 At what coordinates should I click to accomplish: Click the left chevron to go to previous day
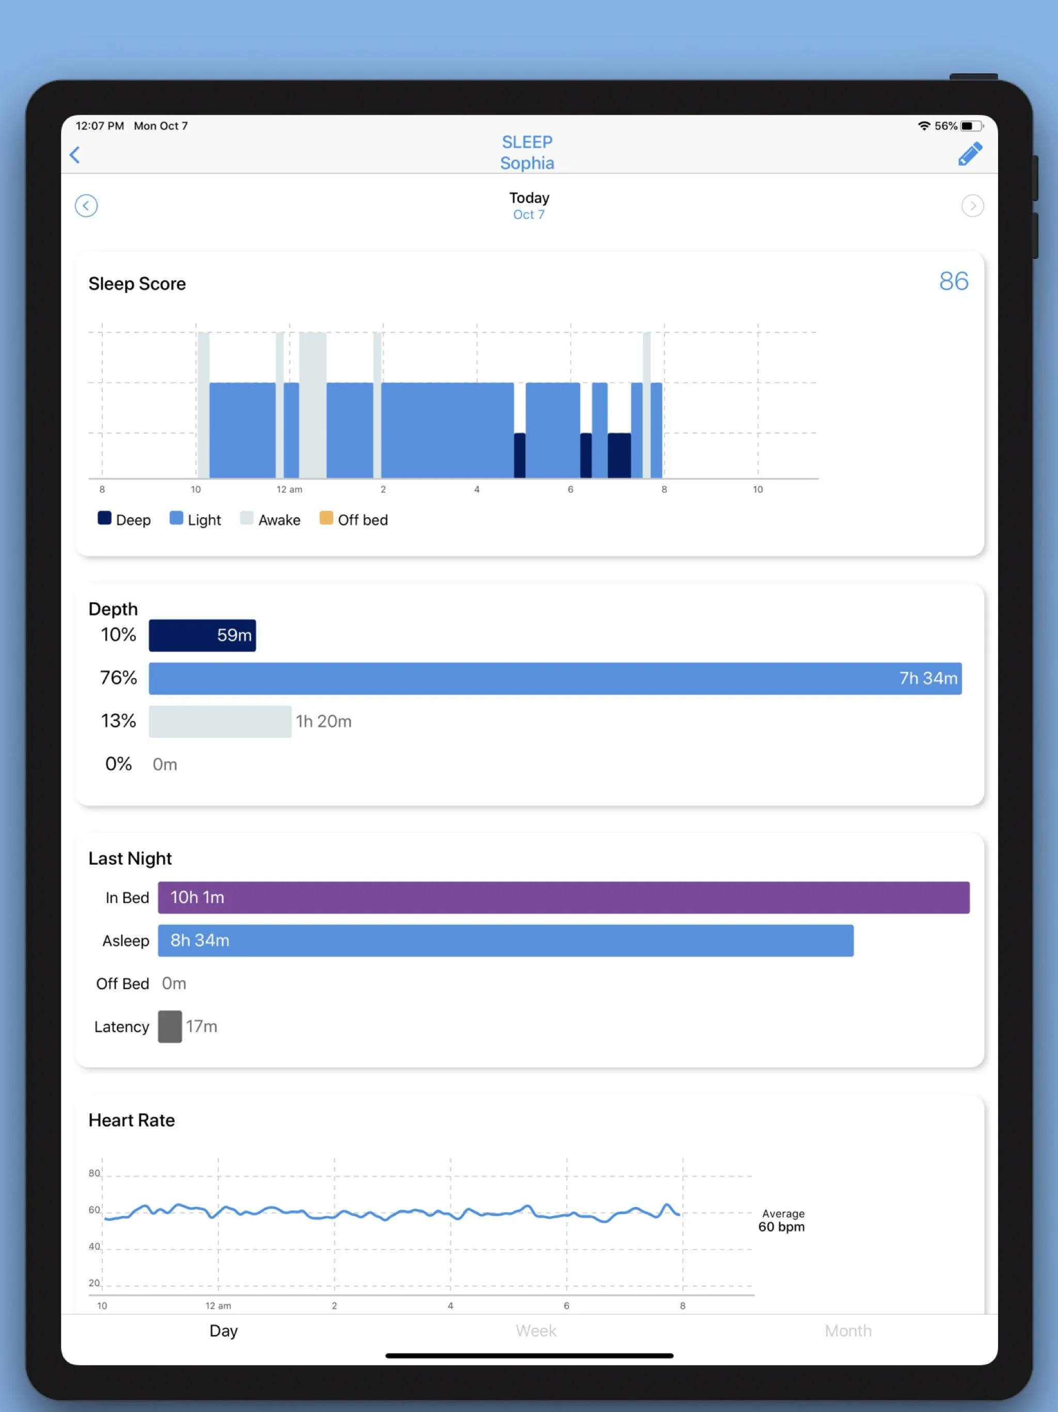point(87,206)
